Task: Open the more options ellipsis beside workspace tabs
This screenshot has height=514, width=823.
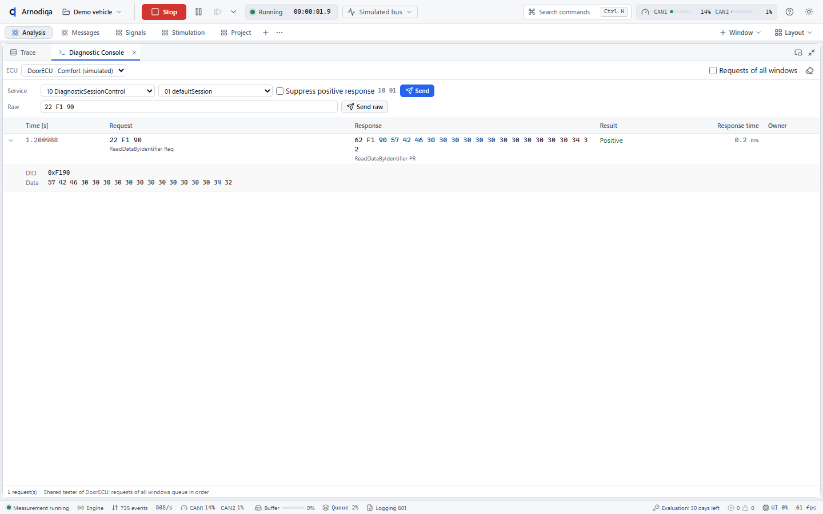Action: 279,33
